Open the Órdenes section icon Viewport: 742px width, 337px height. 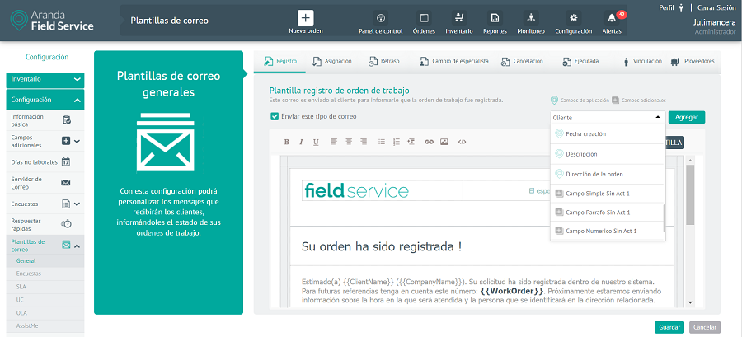tap(424, 18)
